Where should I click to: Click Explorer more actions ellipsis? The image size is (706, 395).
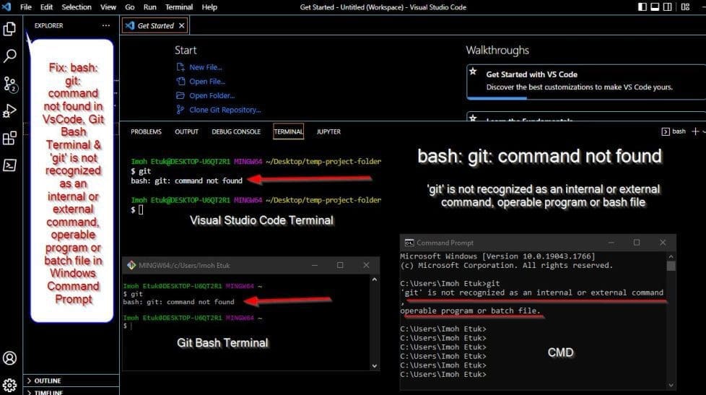click(x=106, y=25)
